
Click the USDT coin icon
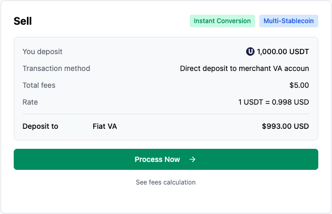(x=250, y=52)
